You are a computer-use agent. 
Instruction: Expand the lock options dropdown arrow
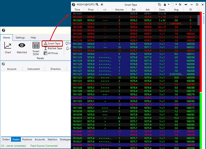coord(168,5)
